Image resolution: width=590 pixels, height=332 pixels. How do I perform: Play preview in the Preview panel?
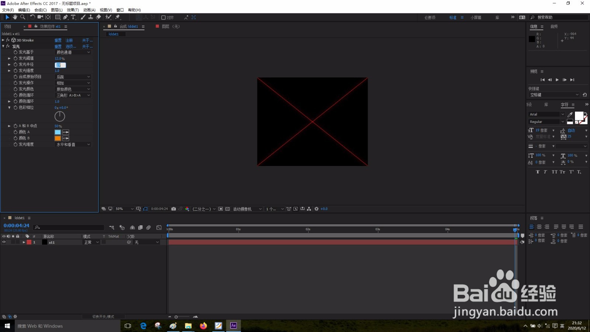pyautogui.click(x=557, y=80)
